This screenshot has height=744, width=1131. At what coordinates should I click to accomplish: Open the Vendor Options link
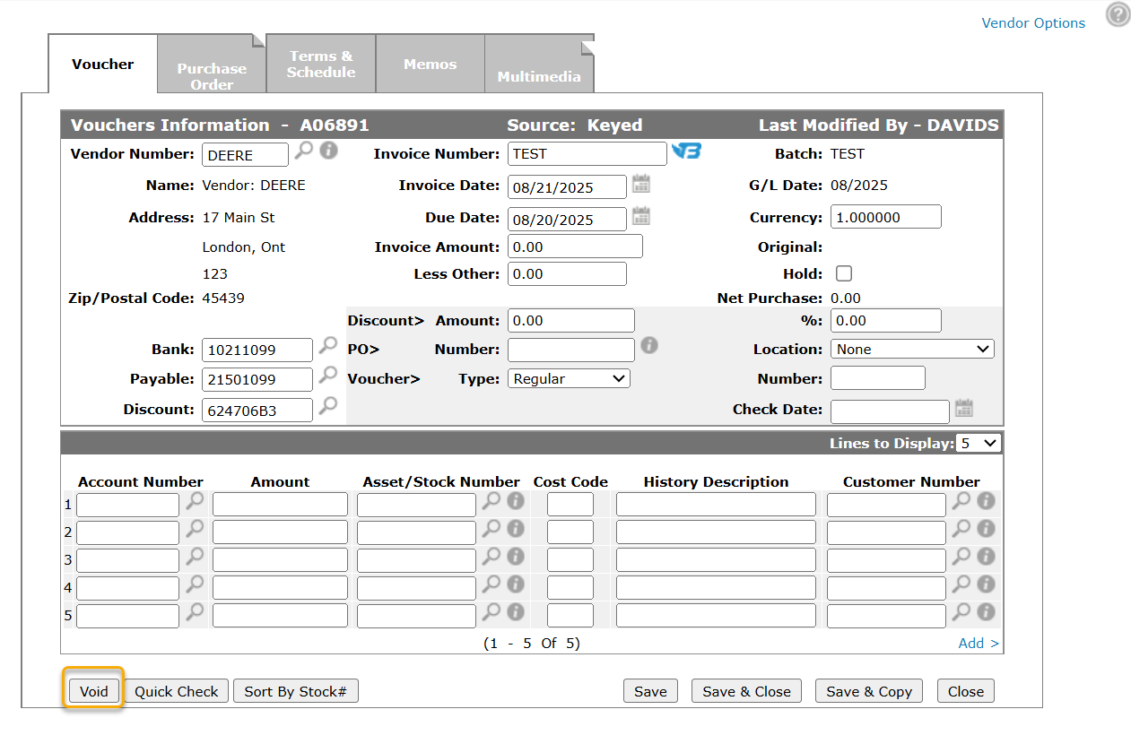[x=1032, y=23]
